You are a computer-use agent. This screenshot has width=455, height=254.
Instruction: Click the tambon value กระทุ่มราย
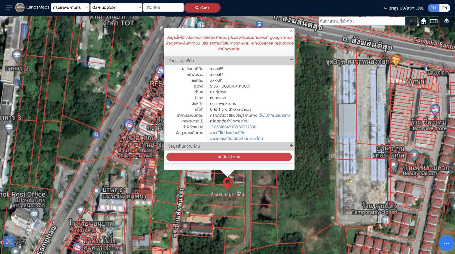point(218,92)
